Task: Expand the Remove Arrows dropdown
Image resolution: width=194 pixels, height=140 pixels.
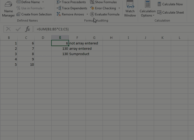Action: click(87, 14)
